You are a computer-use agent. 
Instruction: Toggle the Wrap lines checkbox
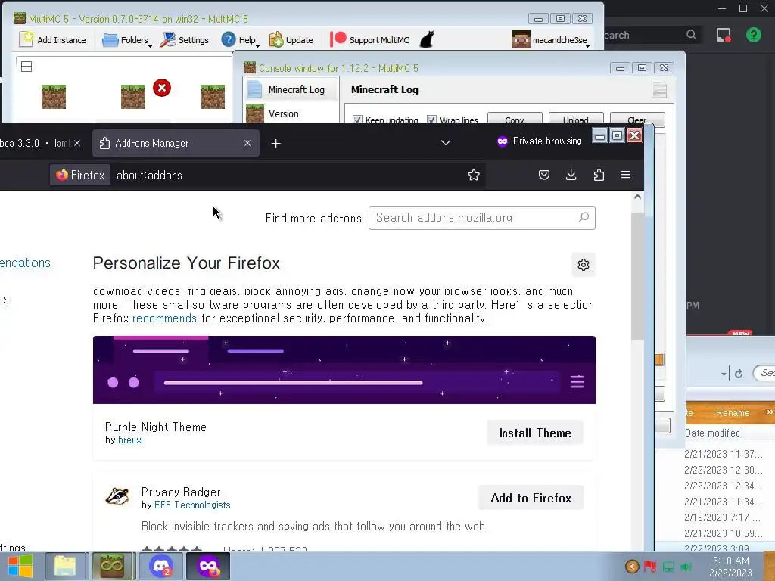[431, 120]
